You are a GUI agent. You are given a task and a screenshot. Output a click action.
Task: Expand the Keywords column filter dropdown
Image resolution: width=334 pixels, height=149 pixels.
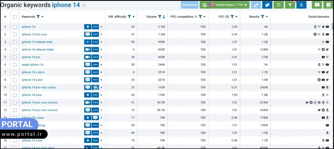[42, 17]
